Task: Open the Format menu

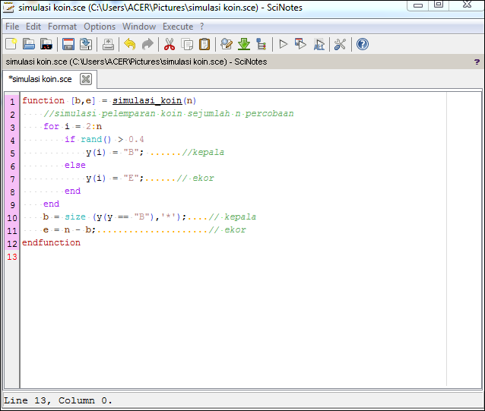Action: [x=62, y=27]
